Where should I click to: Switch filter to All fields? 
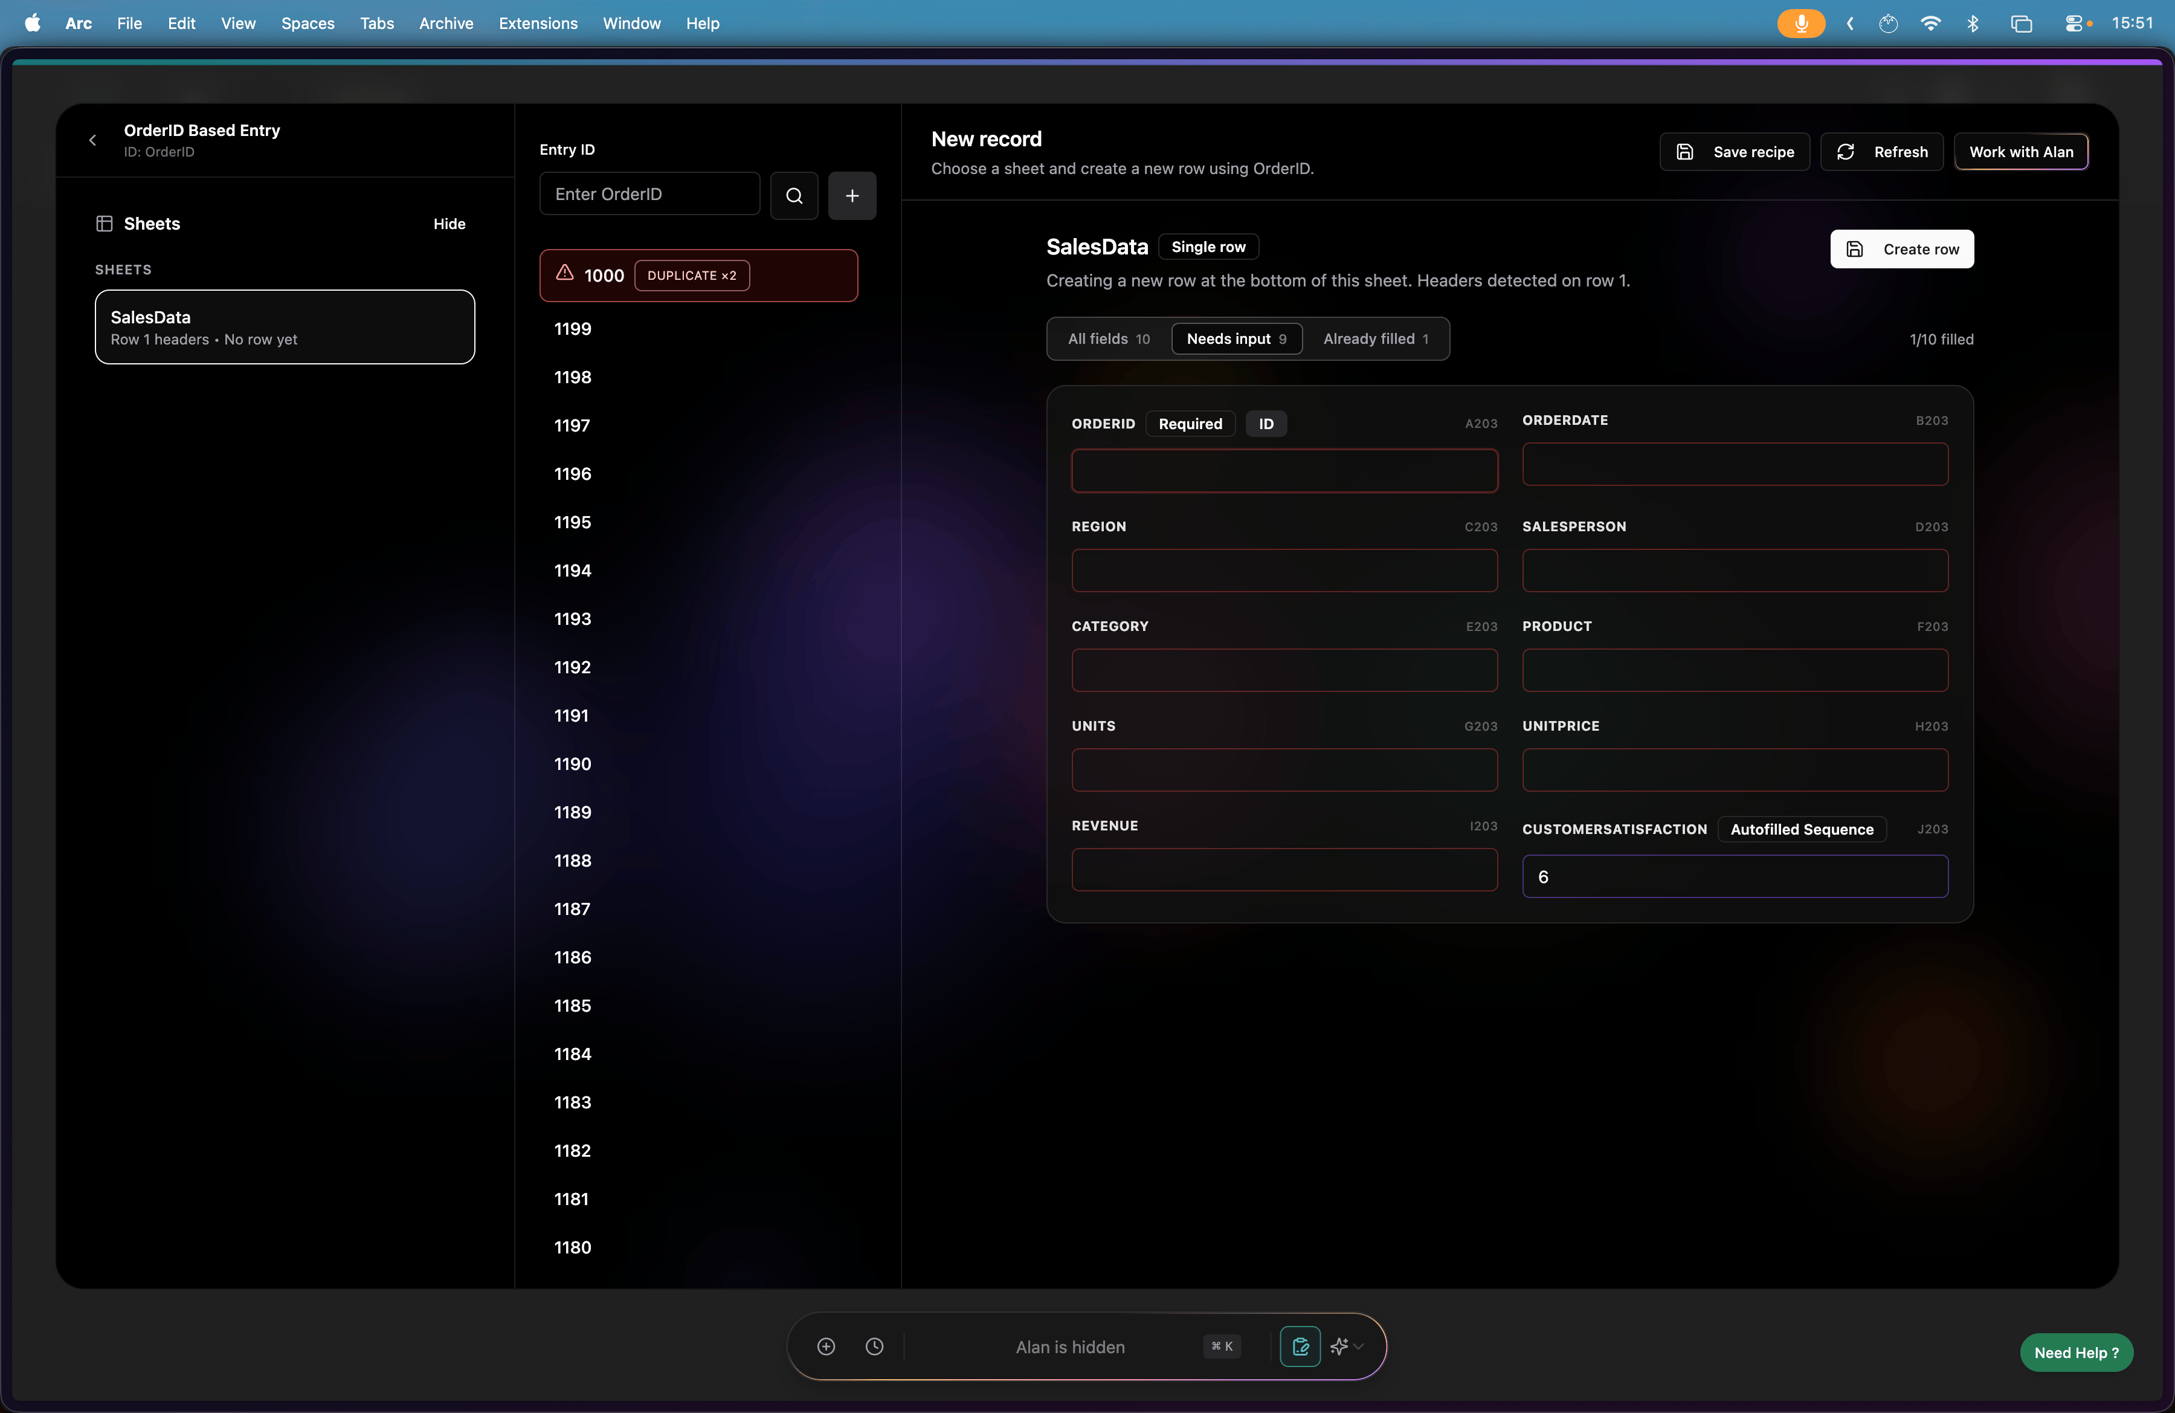click(x=1109, y=338)
